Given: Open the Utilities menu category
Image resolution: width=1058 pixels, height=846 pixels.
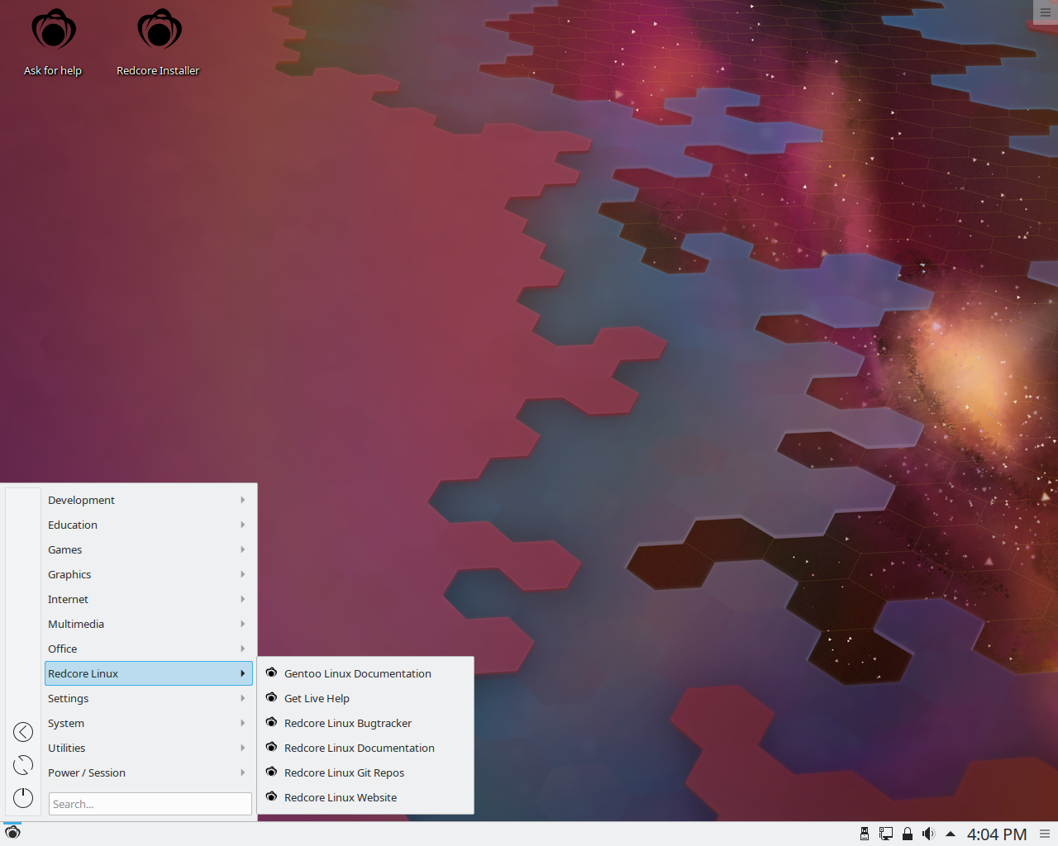Looking at the screenshot, I should click(x=149, y=748).
